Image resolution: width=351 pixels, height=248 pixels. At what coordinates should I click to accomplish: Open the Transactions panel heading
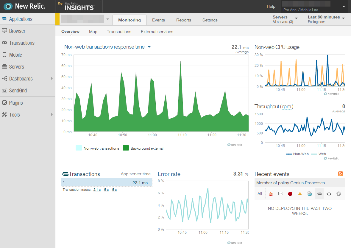pos(81,174)
